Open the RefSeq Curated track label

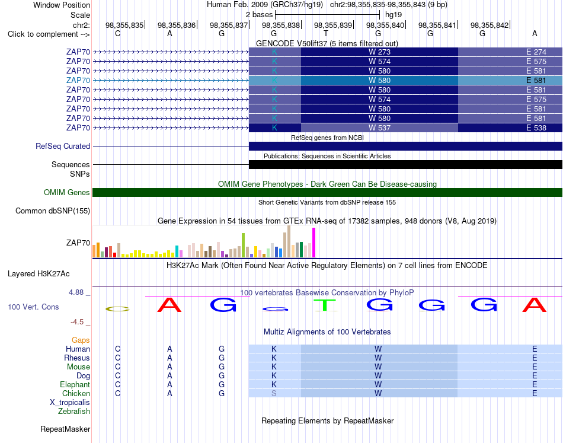(x=63, y=146)
